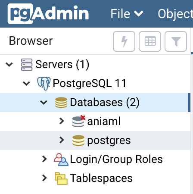Screen dimensions: 193x194
Task: Expand the aniaml database
Action: (62, 121)
